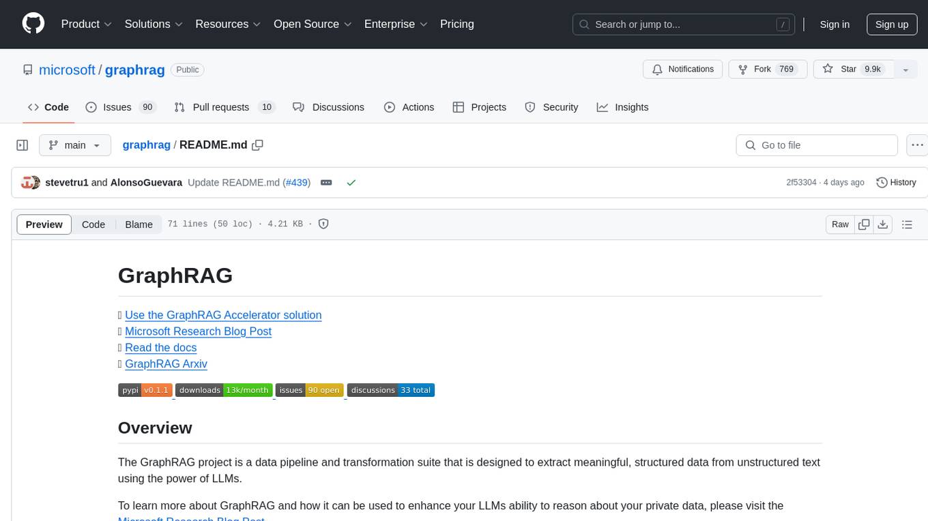
Task: Go to the Discussions tab
Action: [328, 107]
